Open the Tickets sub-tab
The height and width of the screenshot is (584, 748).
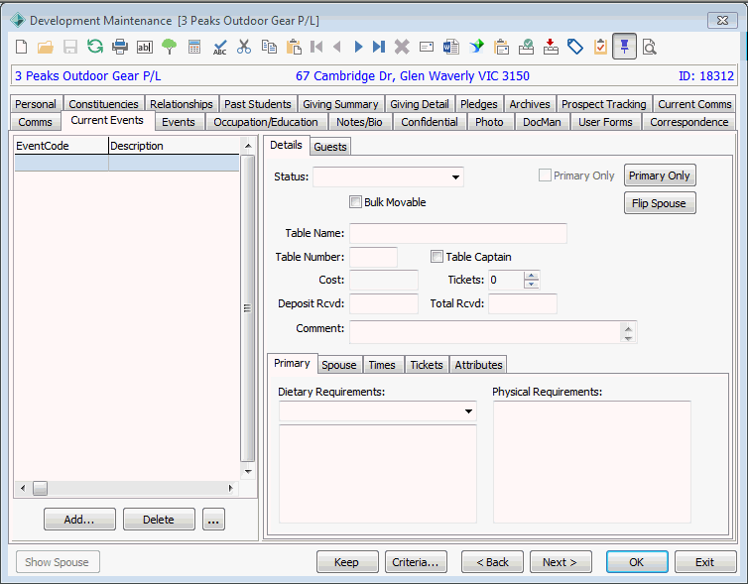[427, 365]
